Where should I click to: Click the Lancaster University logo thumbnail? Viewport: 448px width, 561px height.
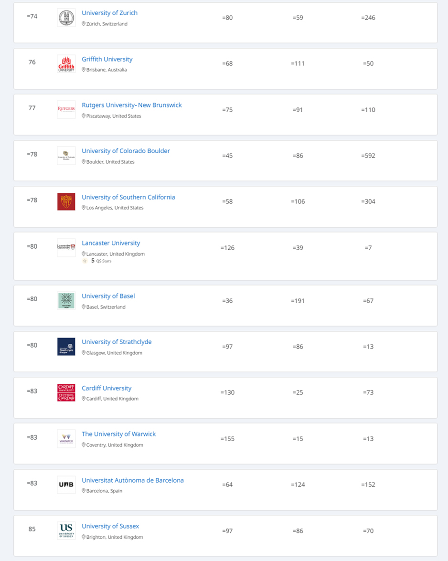point(66,247)
